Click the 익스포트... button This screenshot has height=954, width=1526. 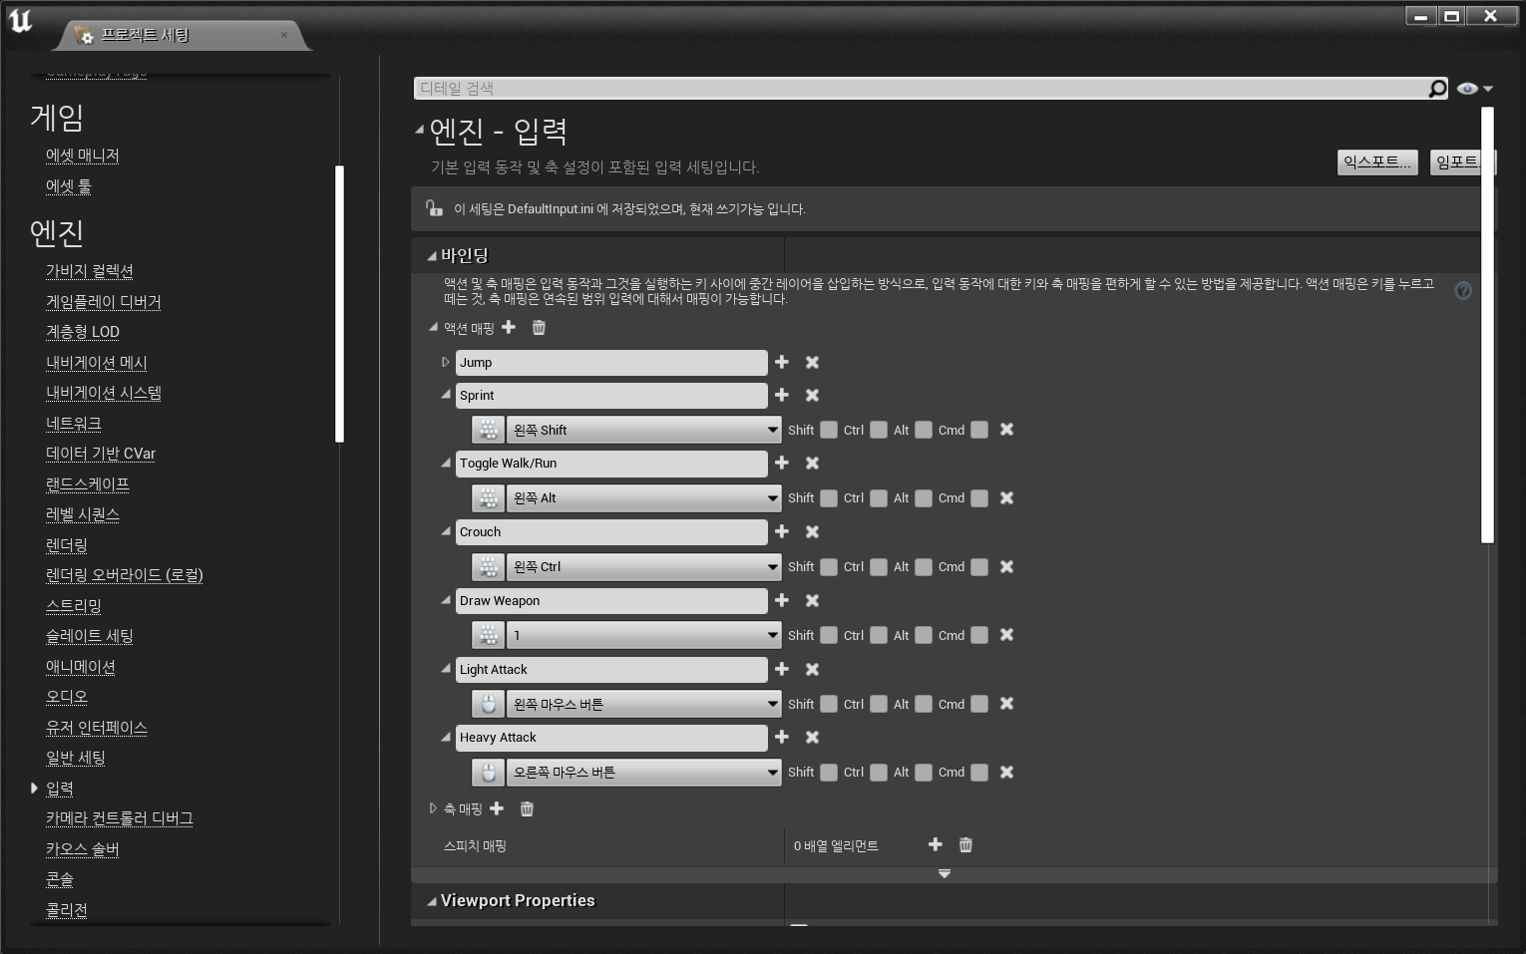[x=1377, y=162]
